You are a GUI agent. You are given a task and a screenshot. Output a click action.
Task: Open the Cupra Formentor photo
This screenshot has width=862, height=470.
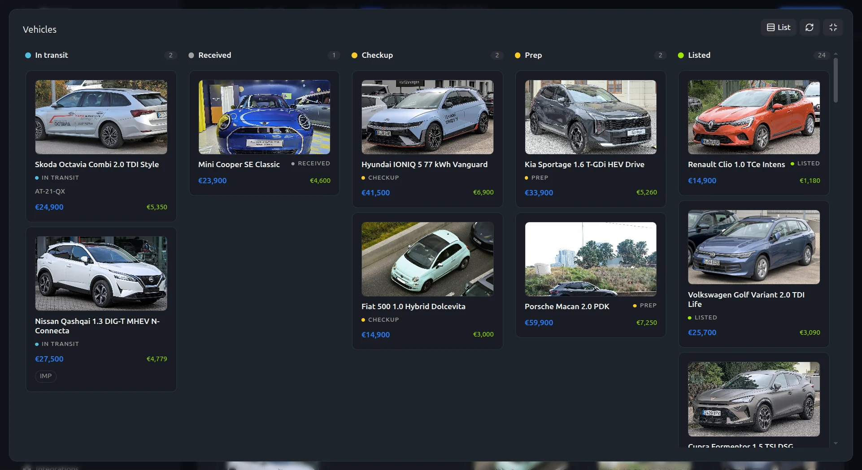[x=754, y=399]
